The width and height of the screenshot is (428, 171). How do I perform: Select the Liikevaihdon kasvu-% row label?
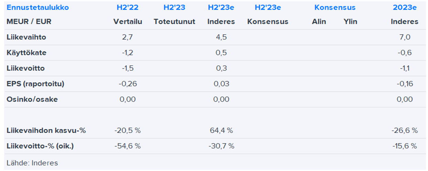[x=46, y=130]
